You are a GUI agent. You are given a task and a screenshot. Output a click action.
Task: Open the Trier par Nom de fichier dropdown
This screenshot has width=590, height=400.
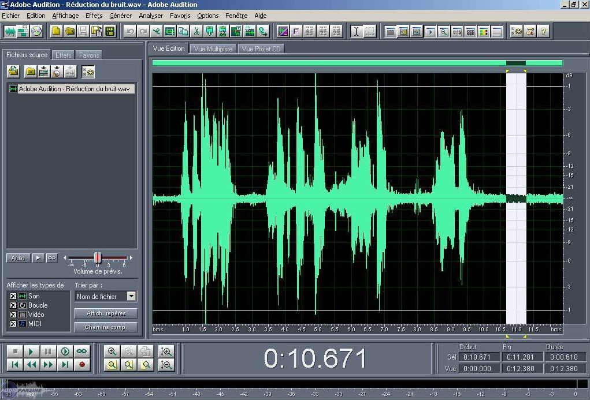(x=131, y=296)
